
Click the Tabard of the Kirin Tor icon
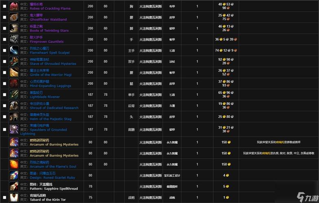pyautogui.click(x=14, y=197)
